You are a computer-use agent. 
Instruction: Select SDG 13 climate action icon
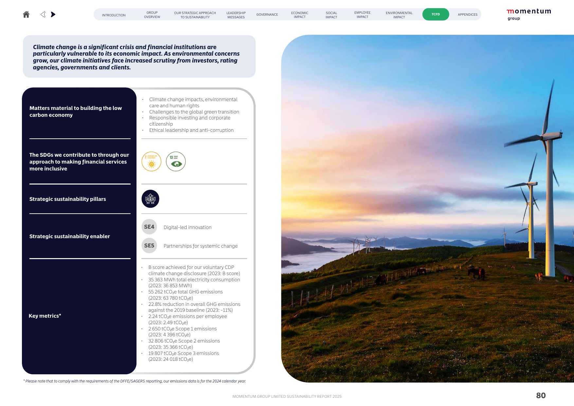[x=176, y=161]
